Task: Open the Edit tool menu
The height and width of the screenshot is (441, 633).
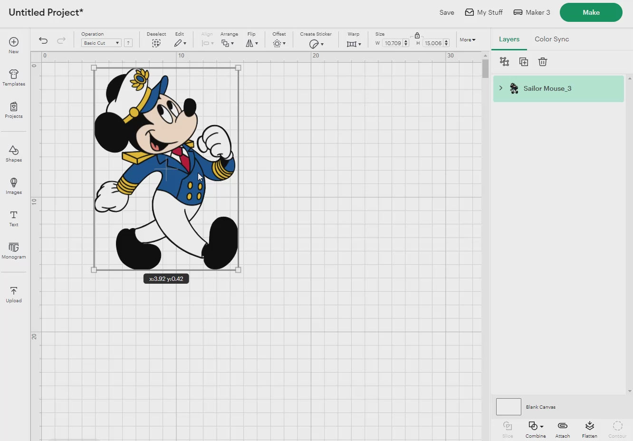Action: [180, 43]
